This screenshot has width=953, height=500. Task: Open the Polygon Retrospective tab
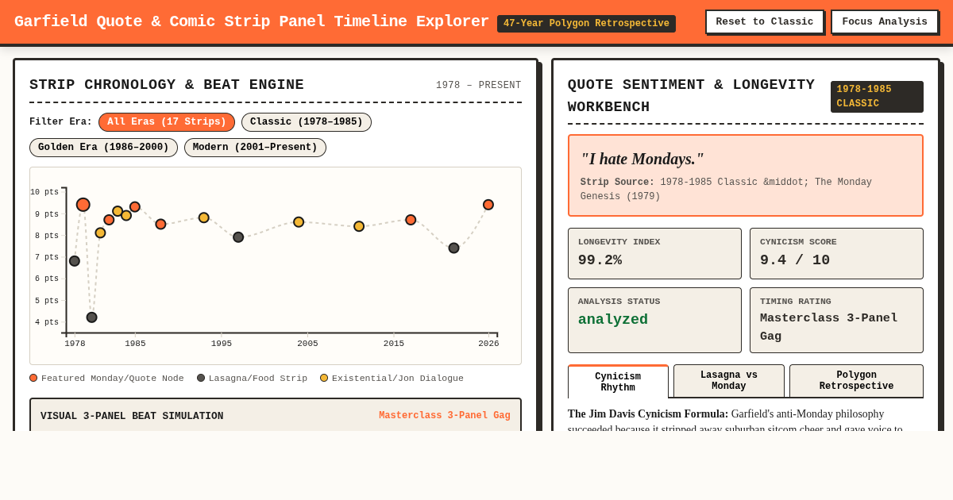point(856,381)
